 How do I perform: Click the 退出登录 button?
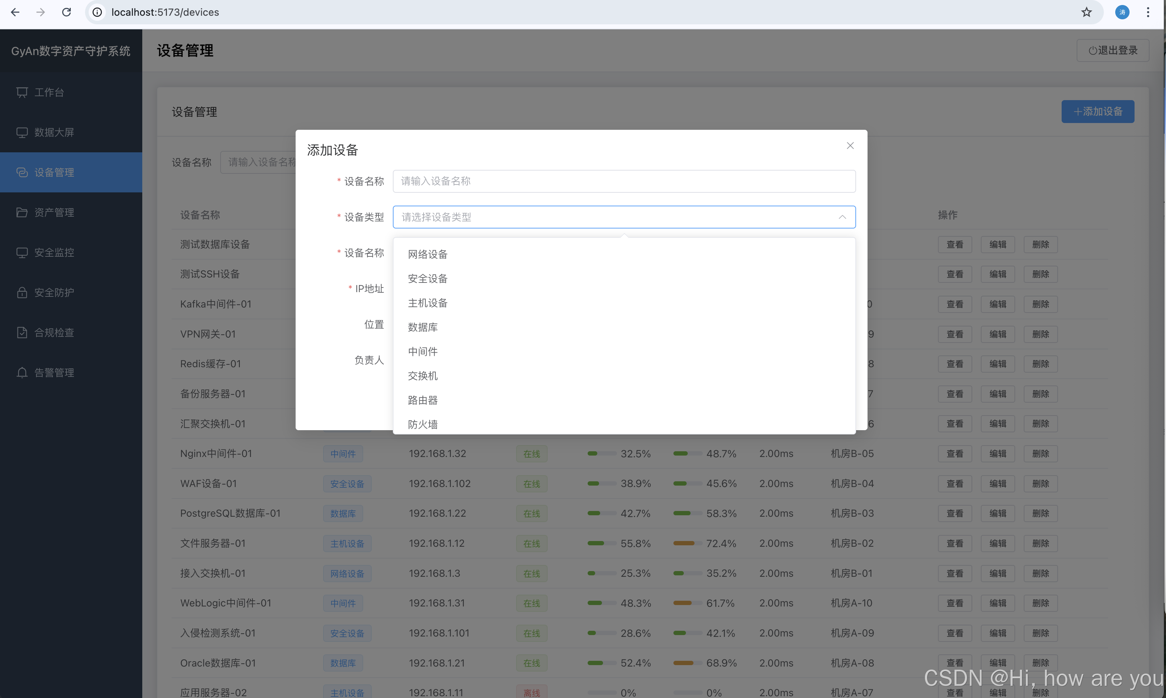point(1112,50)
